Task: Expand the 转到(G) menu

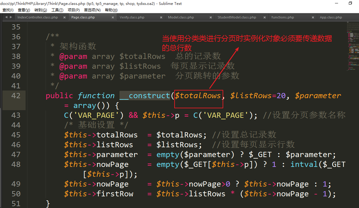Action: (40, 10)
